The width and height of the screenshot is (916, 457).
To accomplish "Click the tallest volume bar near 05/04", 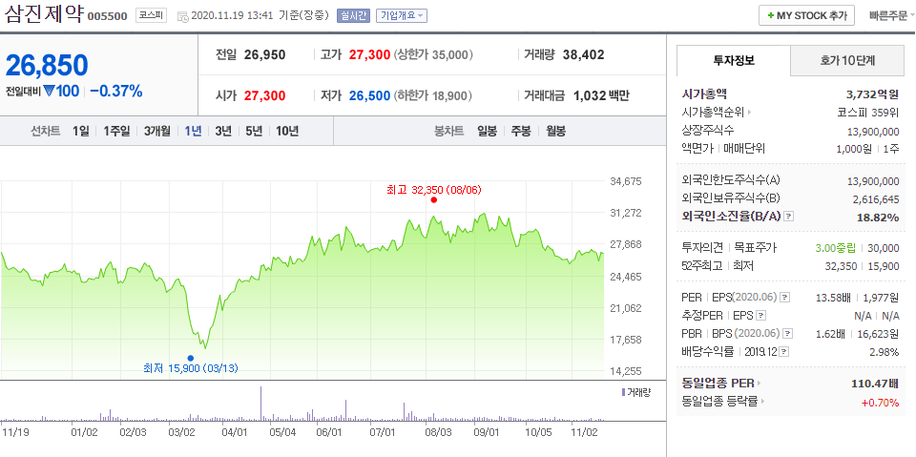I will pos(260,404).
